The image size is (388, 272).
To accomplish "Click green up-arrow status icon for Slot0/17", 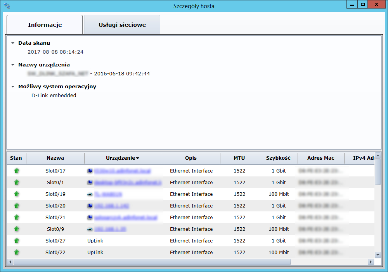I will pyautogui.click(x=16, y=171).
